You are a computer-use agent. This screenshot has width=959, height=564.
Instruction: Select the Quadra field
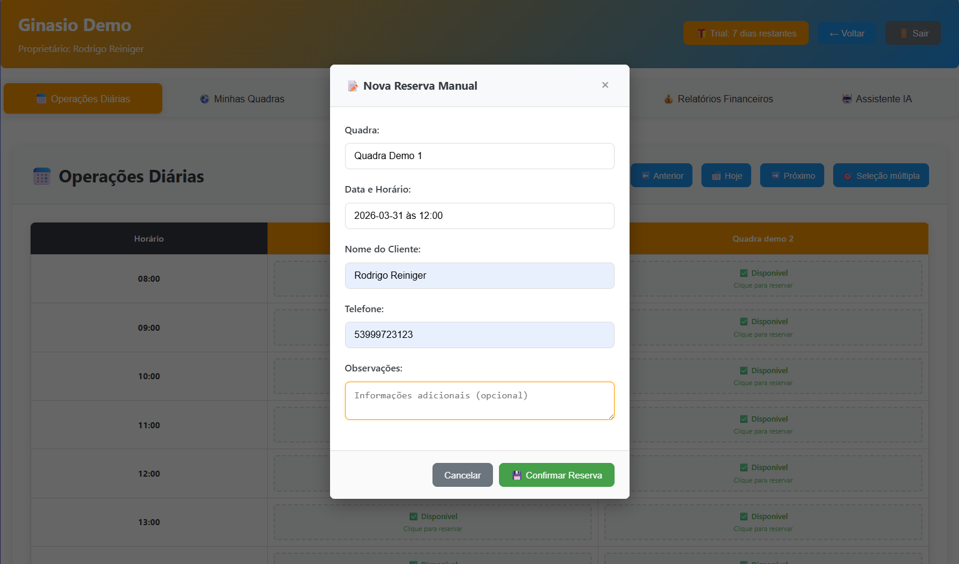tap(479, 156)
